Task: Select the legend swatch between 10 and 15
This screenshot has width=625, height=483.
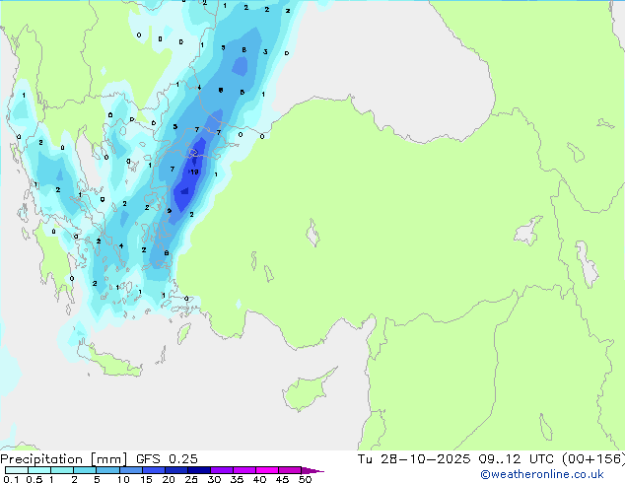Action: (130, 470)
